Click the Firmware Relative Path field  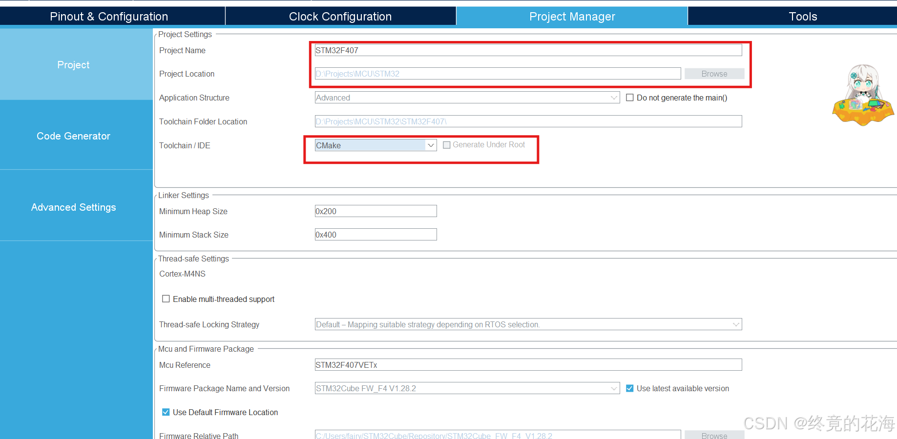click(498, 435)
